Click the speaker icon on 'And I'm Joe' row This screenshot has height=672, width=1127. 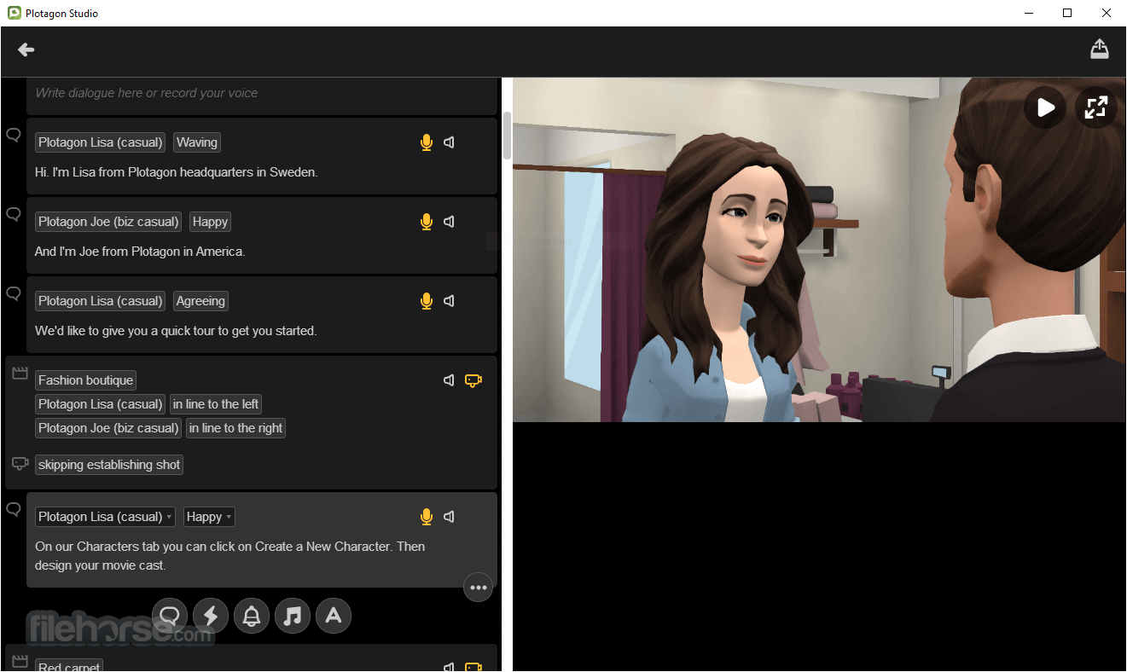(450, 222)
